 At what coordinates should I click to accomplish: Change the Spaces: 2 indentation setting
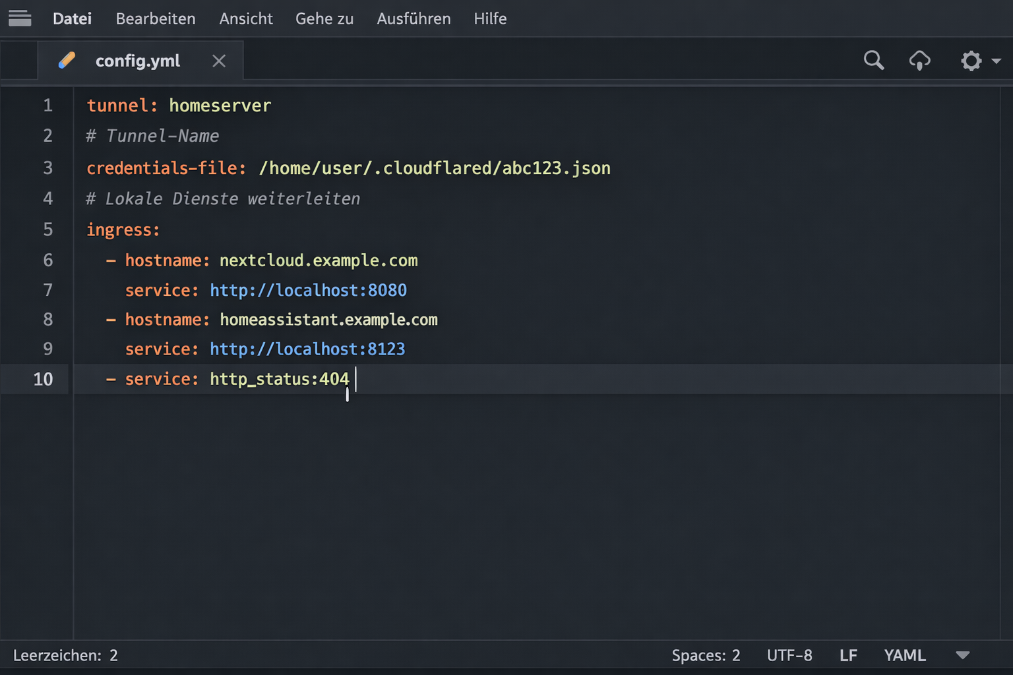coord(706,655)
